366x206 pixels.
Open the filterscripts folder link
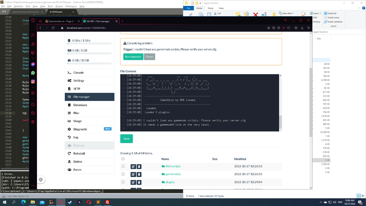173,166
